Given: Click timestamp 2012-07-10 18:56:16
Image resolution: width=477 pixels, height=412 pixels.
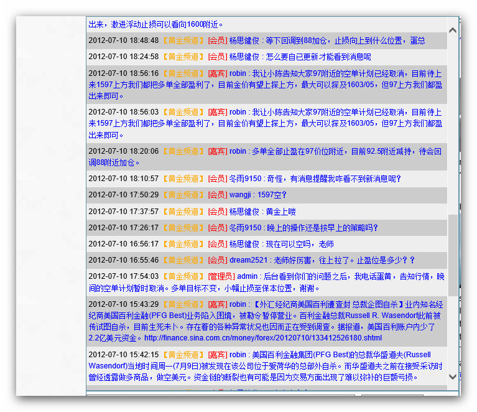Looking at the screenshot, I should point(123,73).
